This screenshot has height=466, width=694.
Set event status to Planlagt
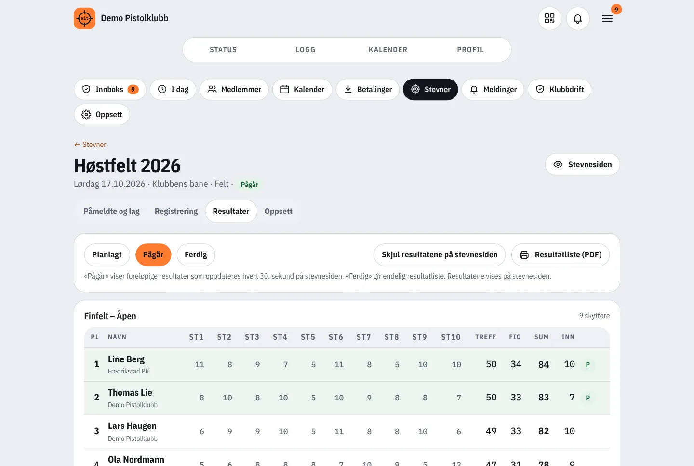107,254
